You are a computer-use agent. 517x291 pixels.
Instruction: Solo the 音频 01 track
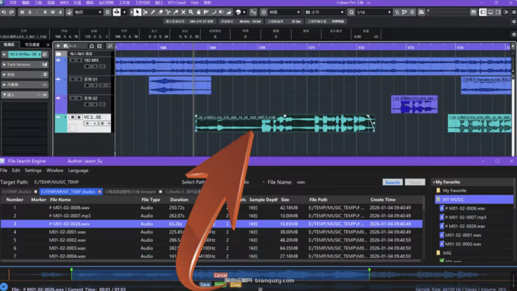79,79
